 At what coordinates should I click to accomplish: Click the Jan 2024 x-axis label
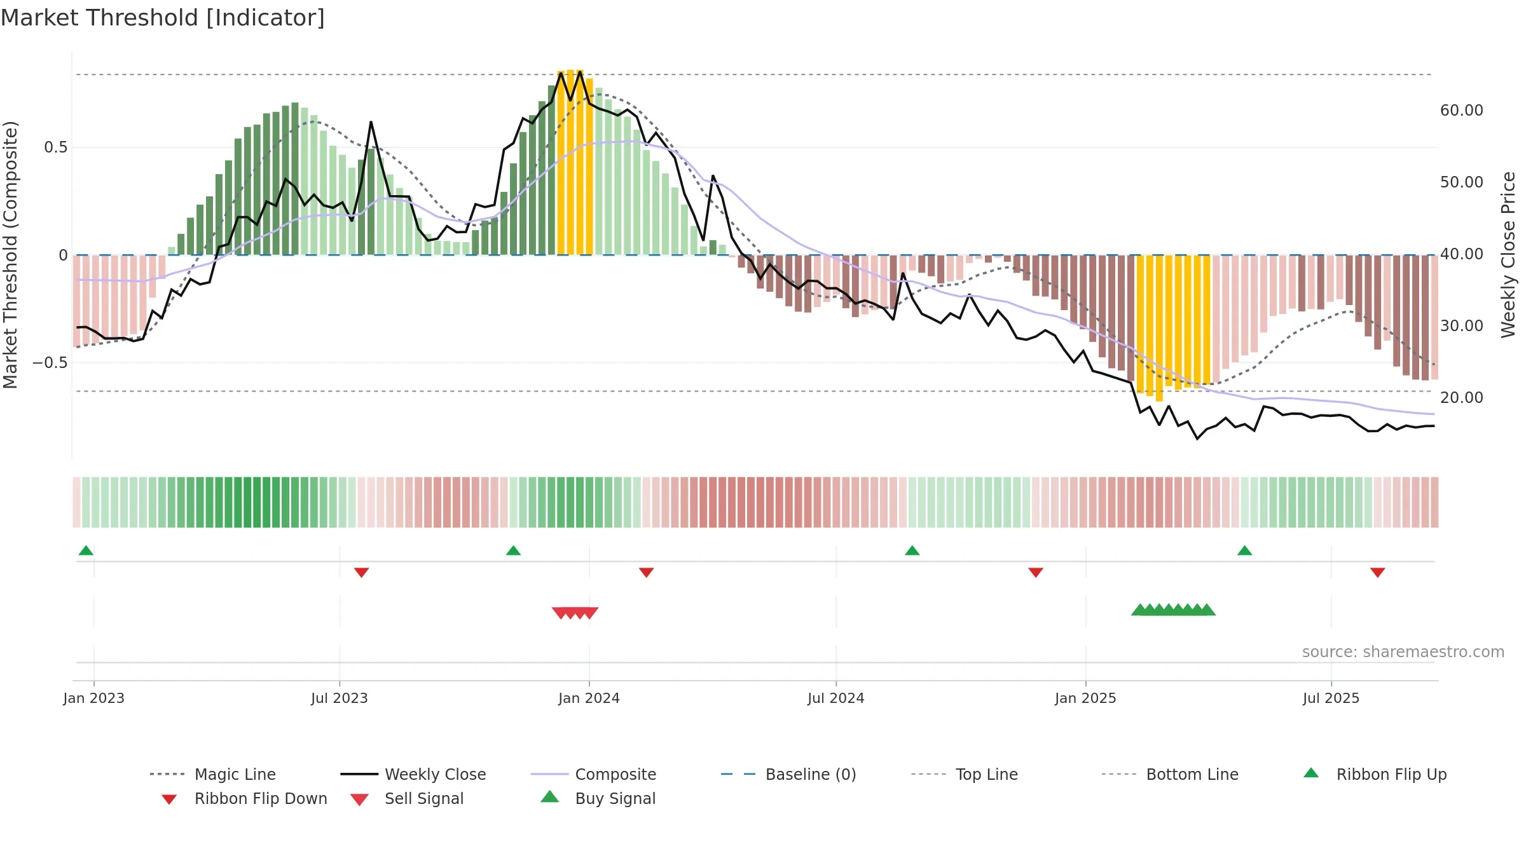coord(589,698)
